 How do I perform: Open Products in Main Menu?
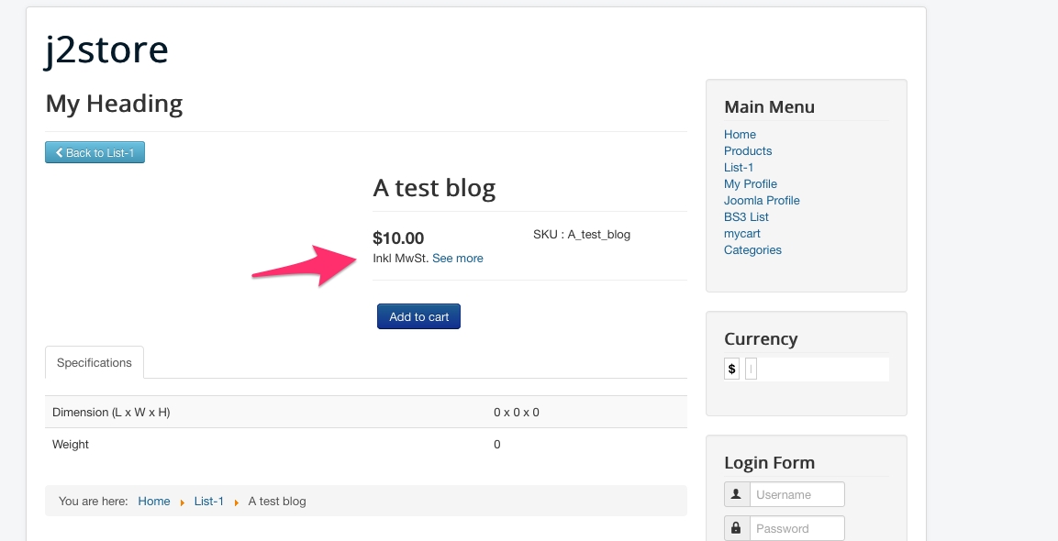(x=748, y=151)
